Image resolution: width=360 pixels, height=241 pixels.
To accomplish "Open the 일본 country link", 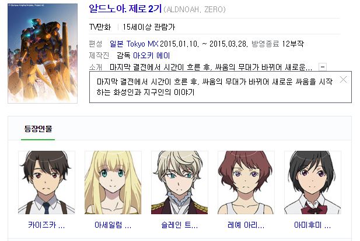I will coord(117,44).
